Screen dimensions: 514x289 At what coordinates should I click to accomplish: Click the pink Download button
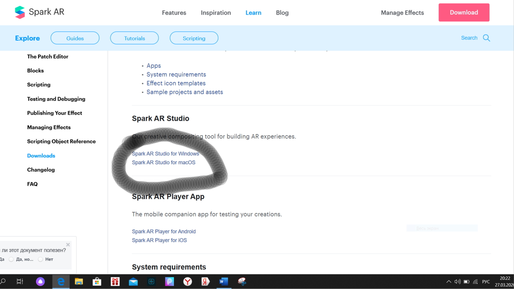pos(464,12)
